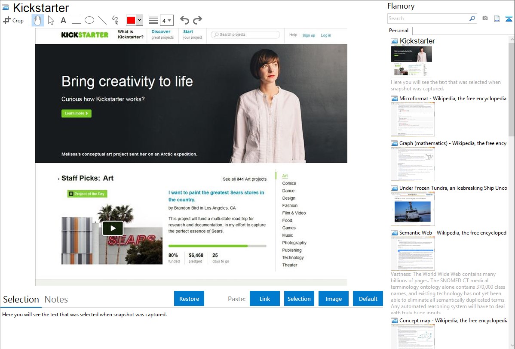Click the Graph (mathematics) title text
Viewport: 515px width, 349px height.
[453, 143]
